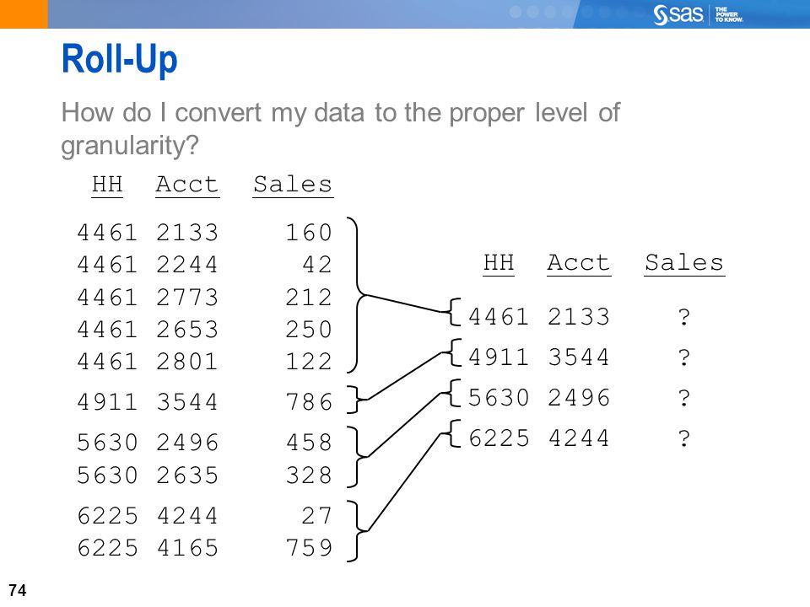Click the question mark in the 6225 row
The width and height of the screenshot is (810, 607).
click(x=684, y=438)
